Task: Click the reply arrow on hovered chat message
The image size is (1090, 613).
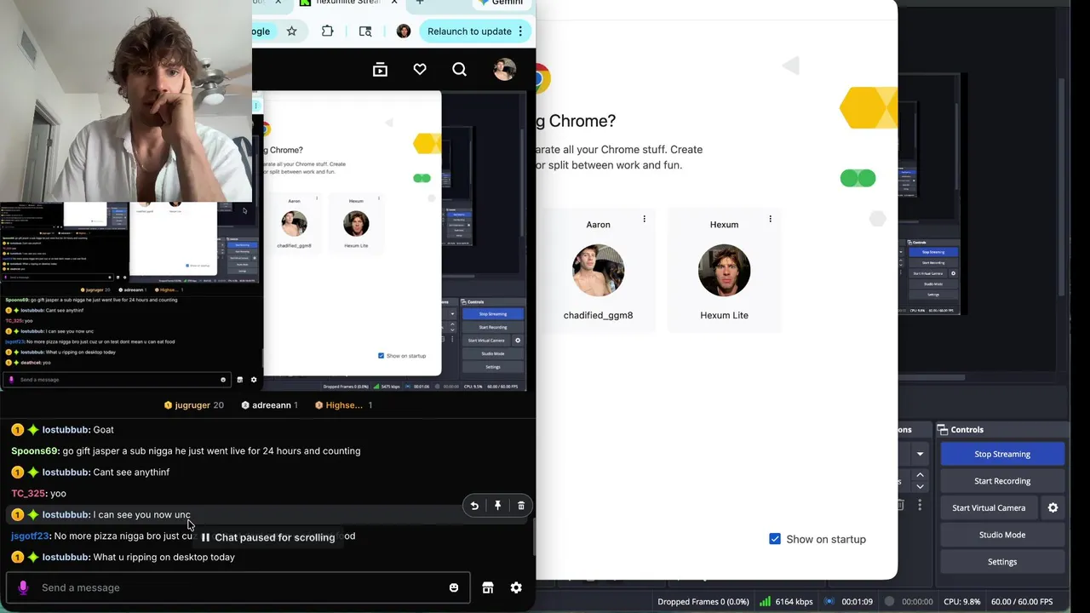Action: click(x=474, y=506)
